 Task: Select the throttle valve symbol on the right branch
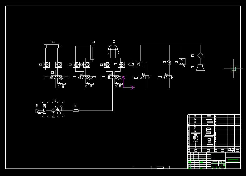click(x=170, y=63)
